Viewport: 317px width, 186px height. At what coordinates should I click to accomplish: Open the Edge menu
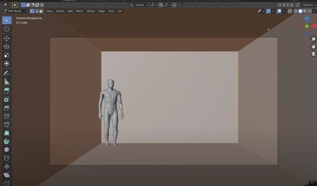(x=102, y=11)
